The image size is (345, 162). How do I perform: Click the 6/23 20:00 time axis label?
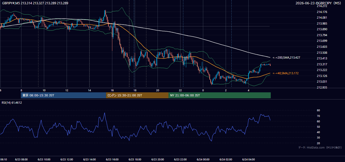coord(158,160)
